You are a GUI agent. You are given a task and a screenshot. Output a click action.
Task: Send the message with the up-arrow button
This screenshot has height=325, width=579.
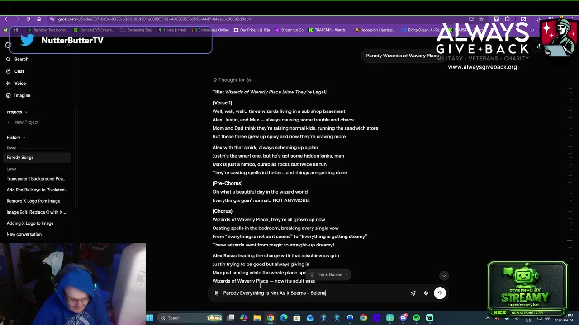coord(440,293)
